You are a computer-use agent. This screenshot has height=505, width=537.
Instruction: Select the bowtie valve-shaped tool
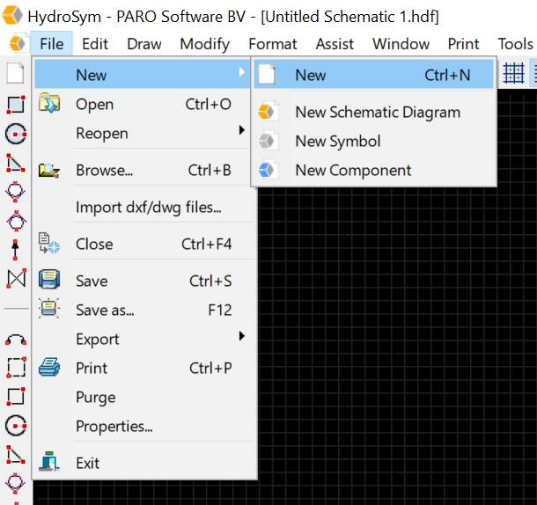[16, 278]
